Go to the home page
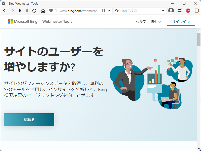 tap(43, 11)
